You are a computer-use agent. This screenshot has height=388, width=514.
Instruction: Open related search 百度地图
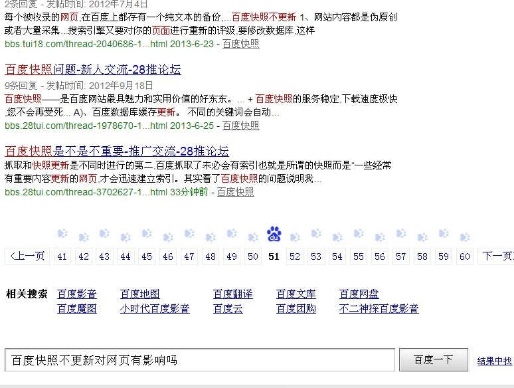140,294
